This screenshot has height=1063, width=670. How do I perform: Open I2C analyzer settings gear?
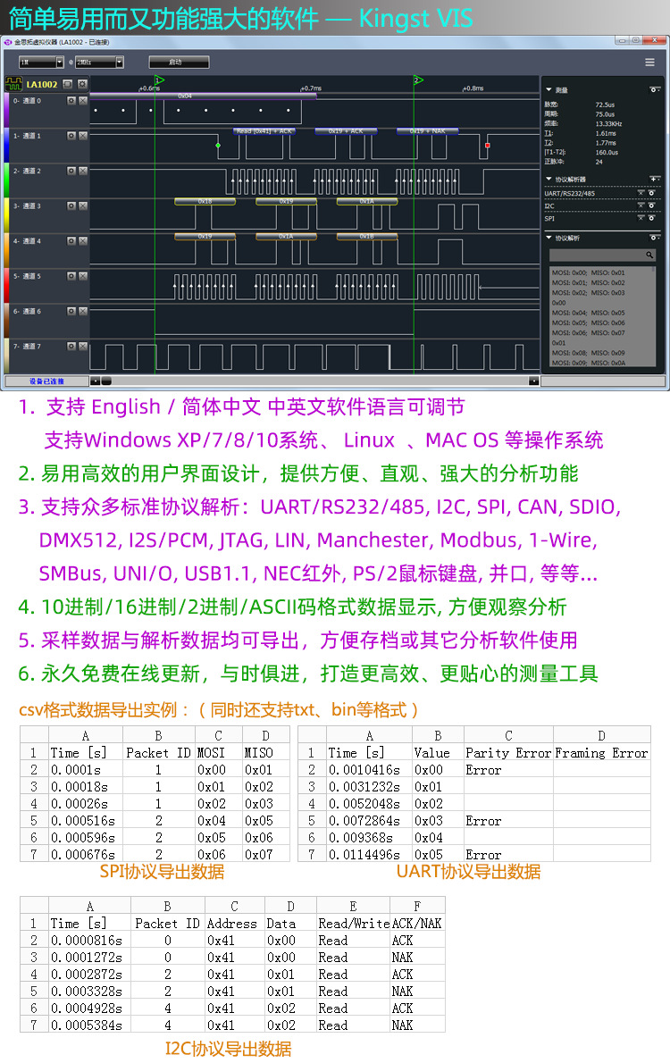(x=652, y=205)
